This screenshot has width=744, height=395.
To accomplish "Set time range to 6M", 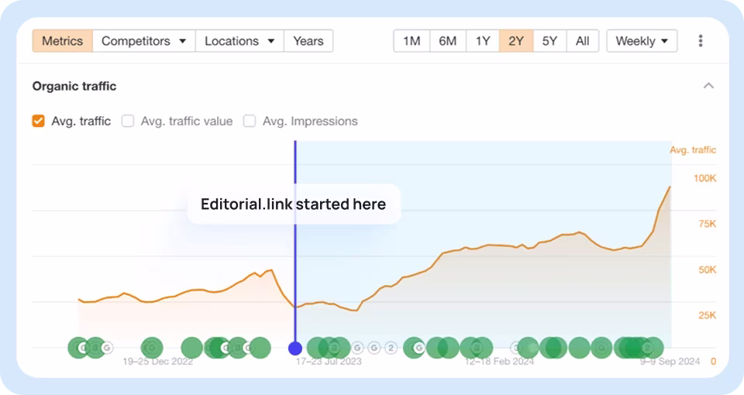I will (447, 41).
